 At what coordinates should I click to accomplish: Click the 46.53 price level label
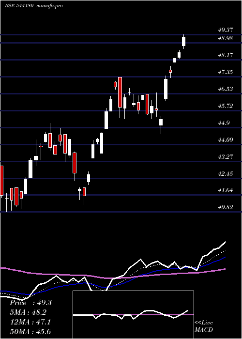tap(225, 89)
